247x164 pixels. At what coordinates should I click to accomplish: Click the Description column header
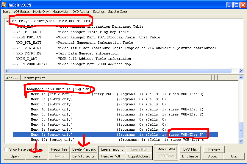click(x=116, y=78)
